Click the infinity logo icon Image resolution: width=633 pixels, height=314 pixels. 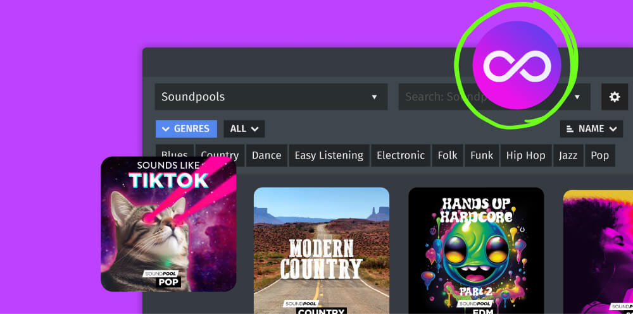pyautogui.click(x=517, y=65)
